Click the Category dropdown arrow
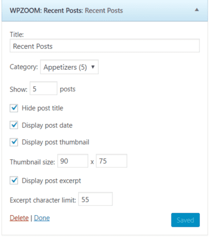The width and height of the screenshot is (210, 240). click(x=93, y=67)
